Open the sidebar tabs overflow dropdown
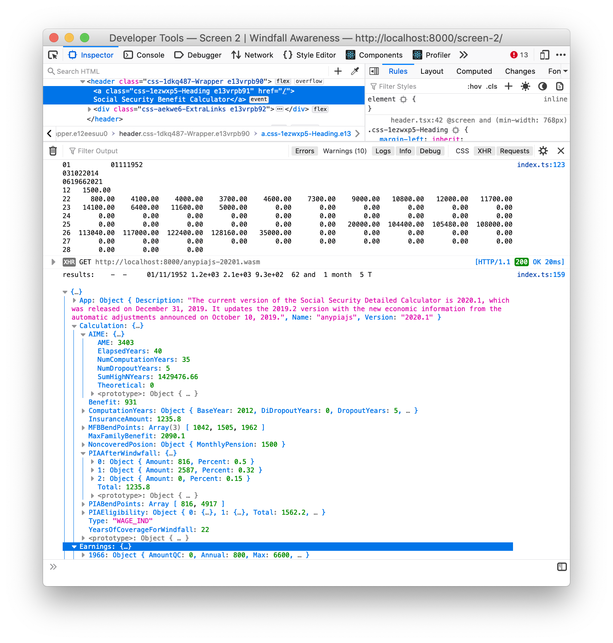The image size is (613, 643). click(x=565, y=71)
